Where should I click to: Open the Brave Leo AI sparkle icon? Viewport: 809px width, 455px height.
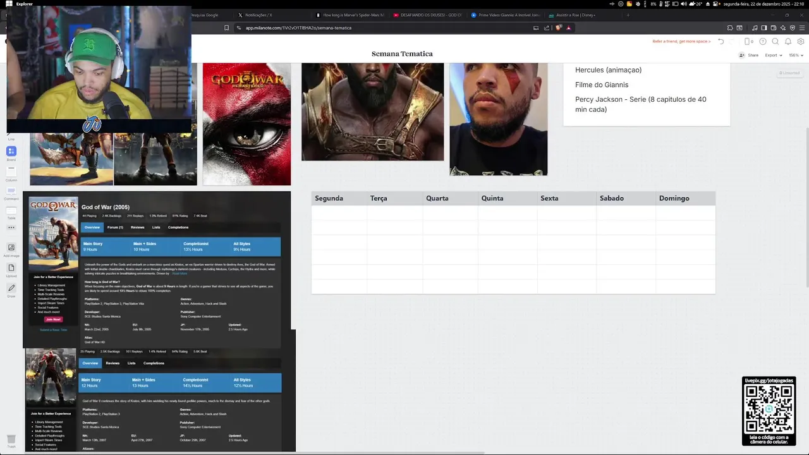(783, 28)
